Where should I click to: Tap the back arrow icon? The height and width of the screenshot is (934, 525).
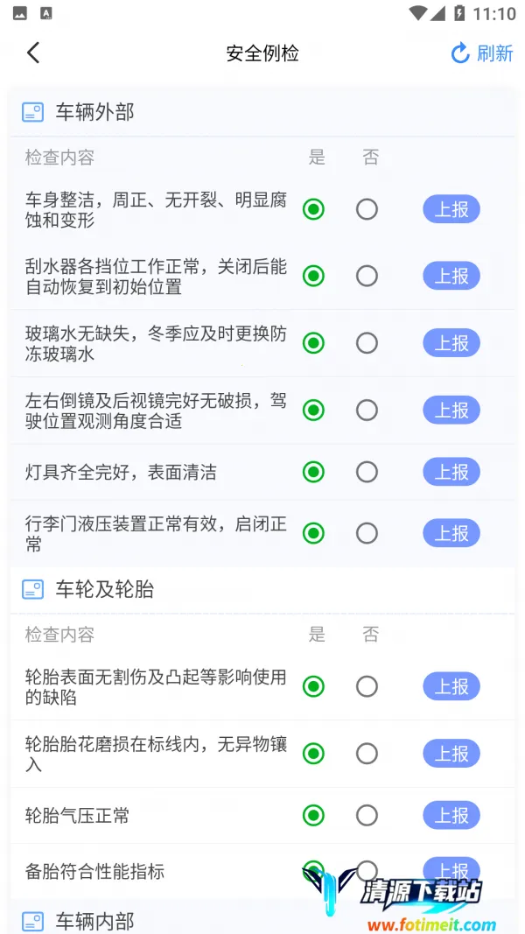coord(33,53)
